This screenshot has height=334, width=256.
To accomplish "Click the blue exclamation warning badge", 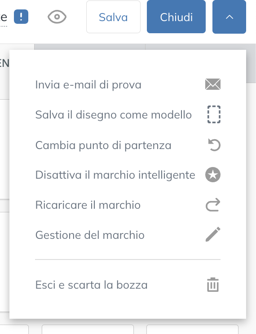I will click(x=21, y=17).
